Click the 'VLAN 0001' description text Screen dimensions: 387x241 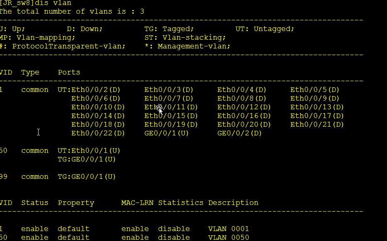click(229, 229)
